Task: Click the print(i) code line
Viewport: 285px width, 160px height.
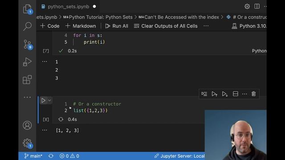Action: click(x=94, y=42)
